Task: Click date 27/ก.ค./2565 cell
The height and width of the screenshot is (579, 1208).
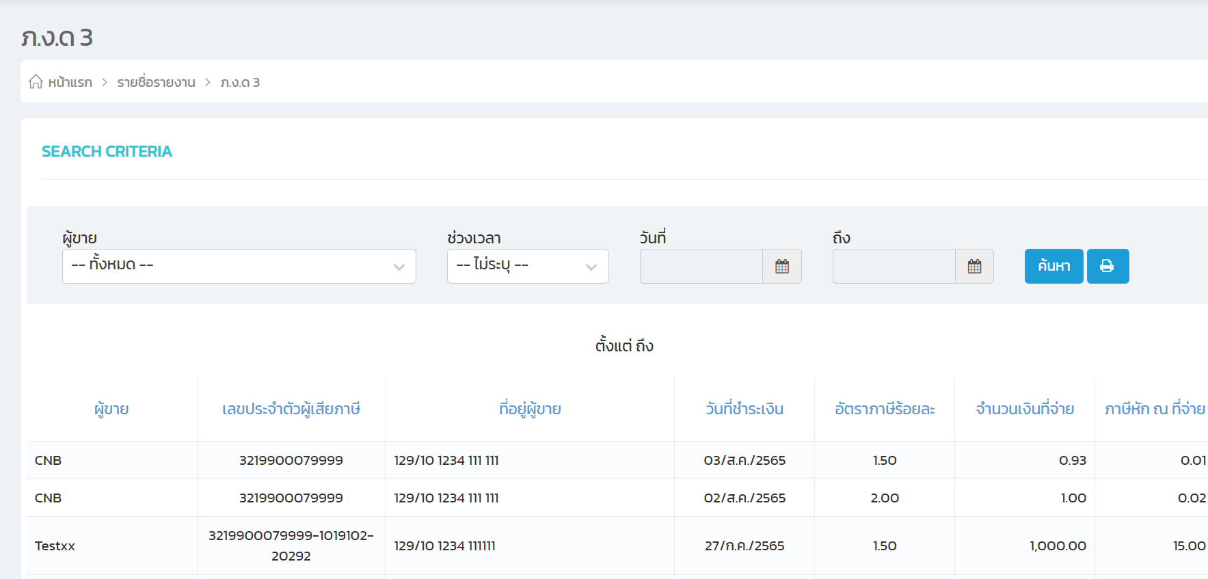Action: (x=744, y=546)
